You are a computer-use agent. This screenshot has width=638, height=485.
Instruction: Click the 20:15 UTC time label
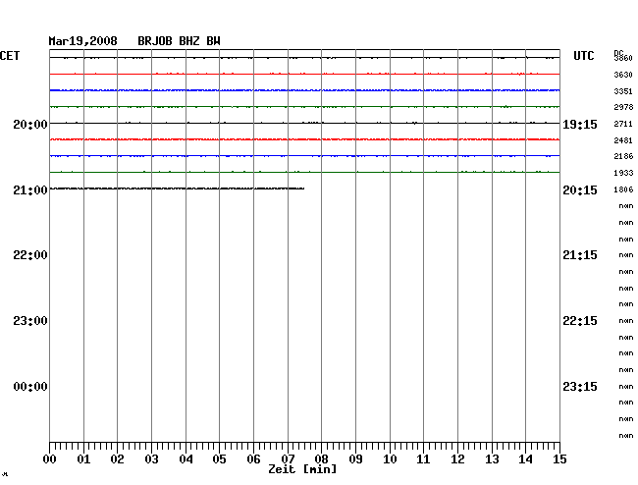(580, 190)
